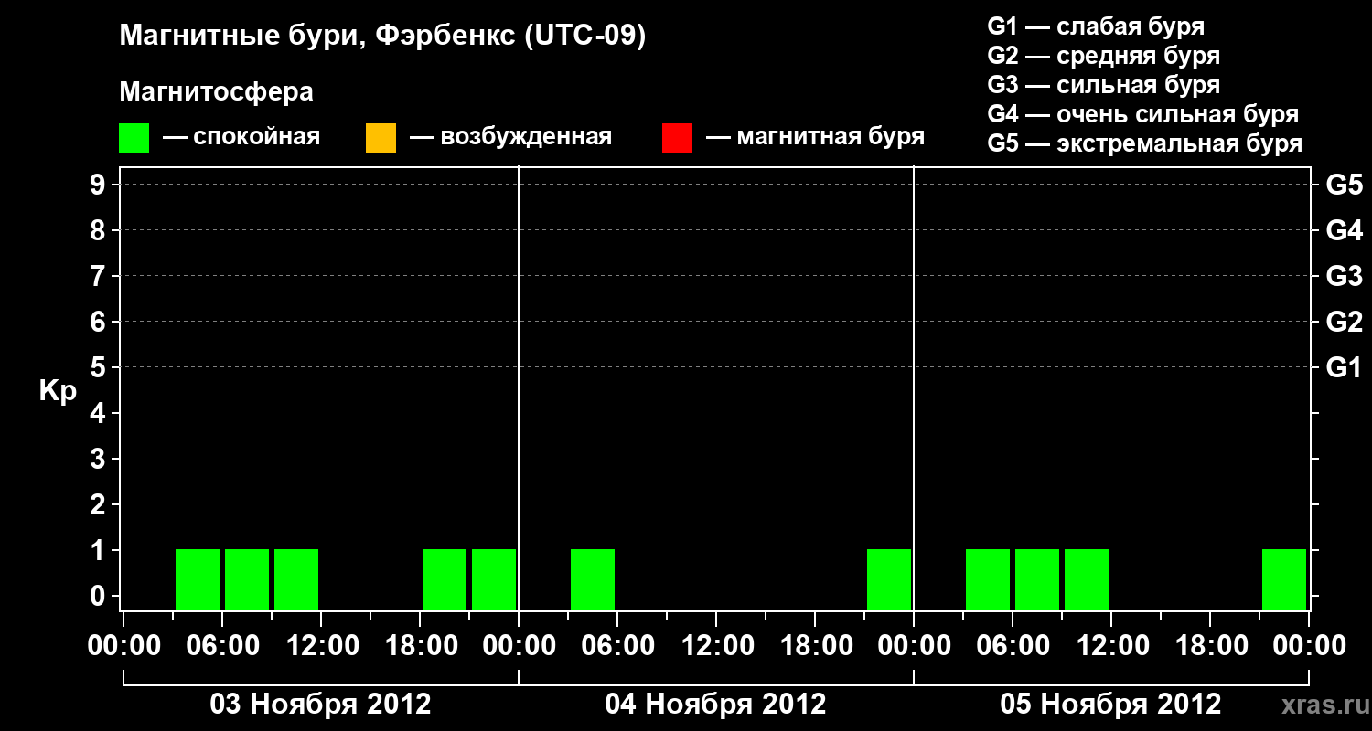1372x731 pixels.
Task: Click the red 'магнитная буря' legend swatch
Action: pyautogui.click(x=677, y=138)
